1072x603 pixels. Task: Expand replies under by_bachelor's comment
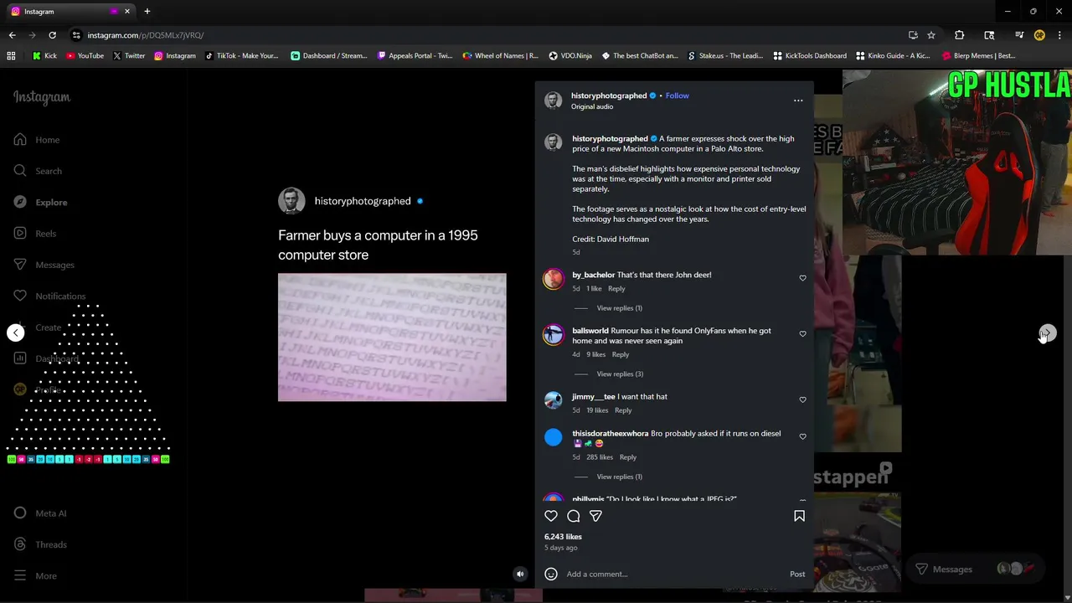click(x=619, y=308)
